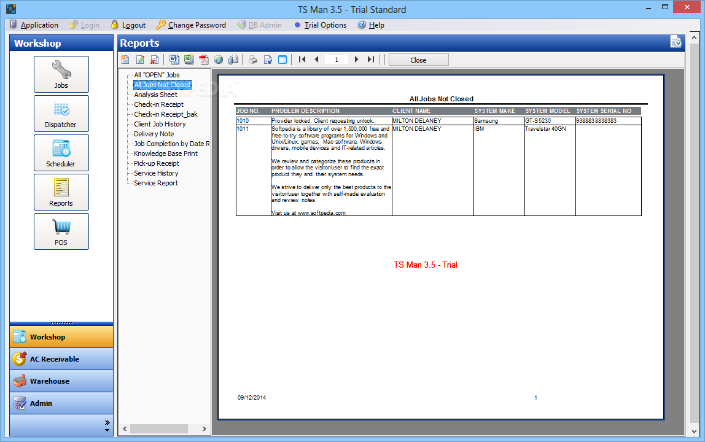Export report to HTML globe icon
This screenshot has height=442, width=705.
click(219, 60)
